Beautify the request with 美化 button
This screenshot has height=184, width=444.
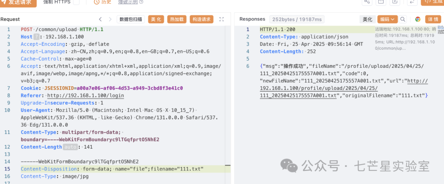pos(156,19)
